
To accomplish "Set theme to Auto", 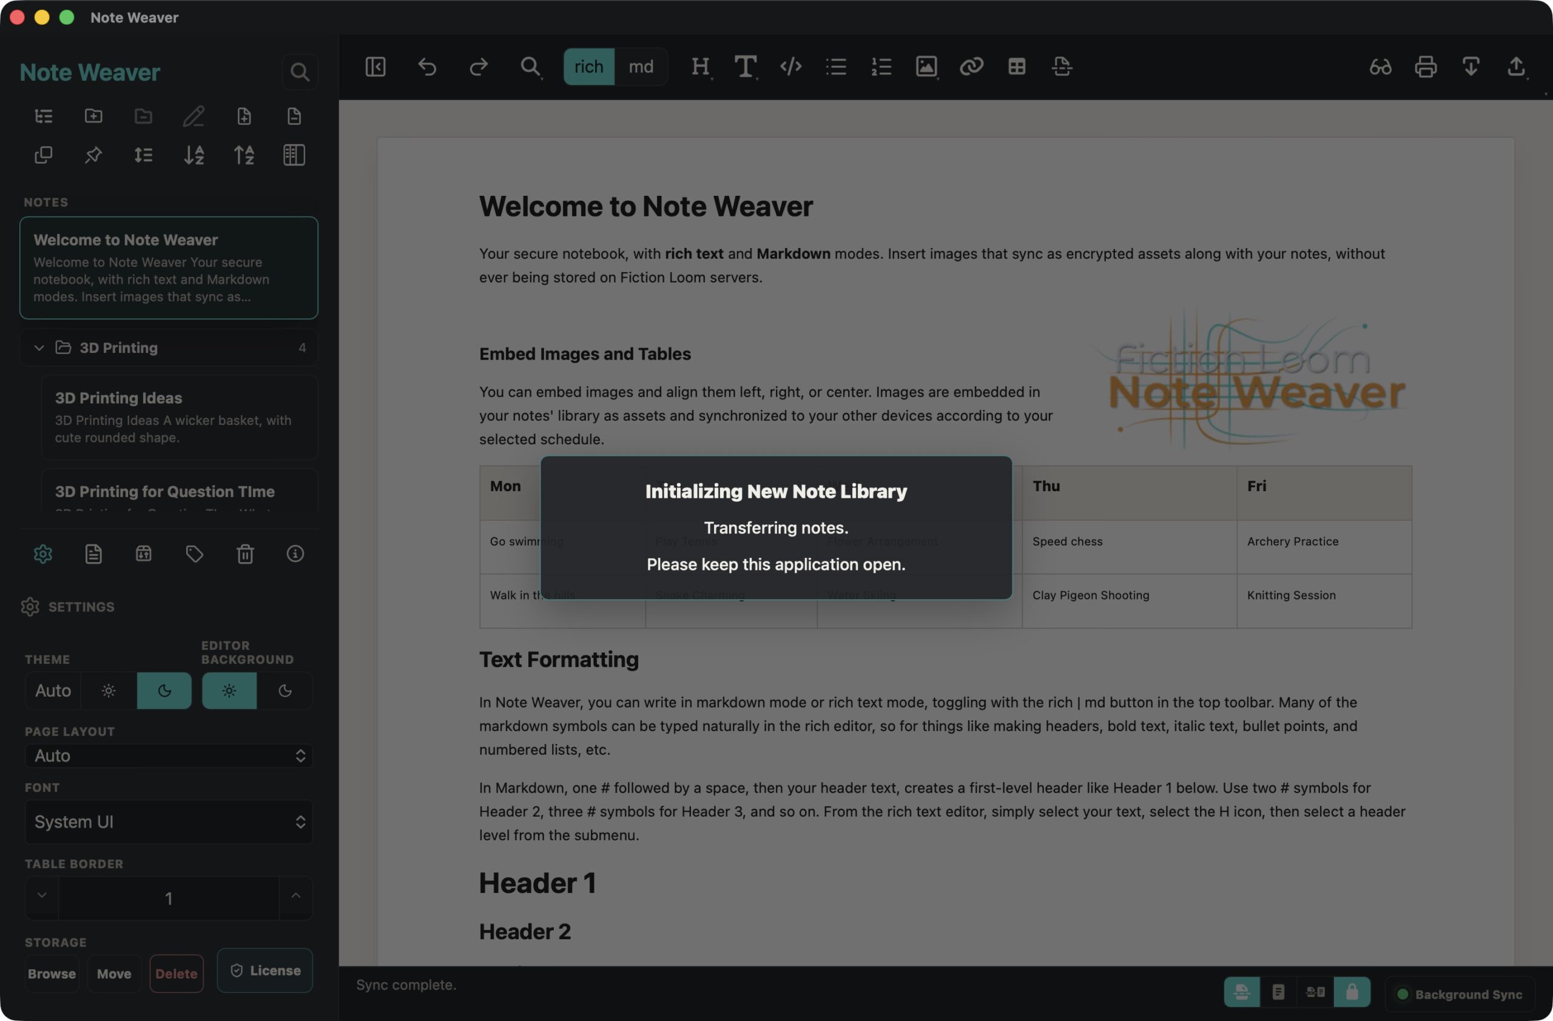I will pyautogui.click(x=53, y=691).
